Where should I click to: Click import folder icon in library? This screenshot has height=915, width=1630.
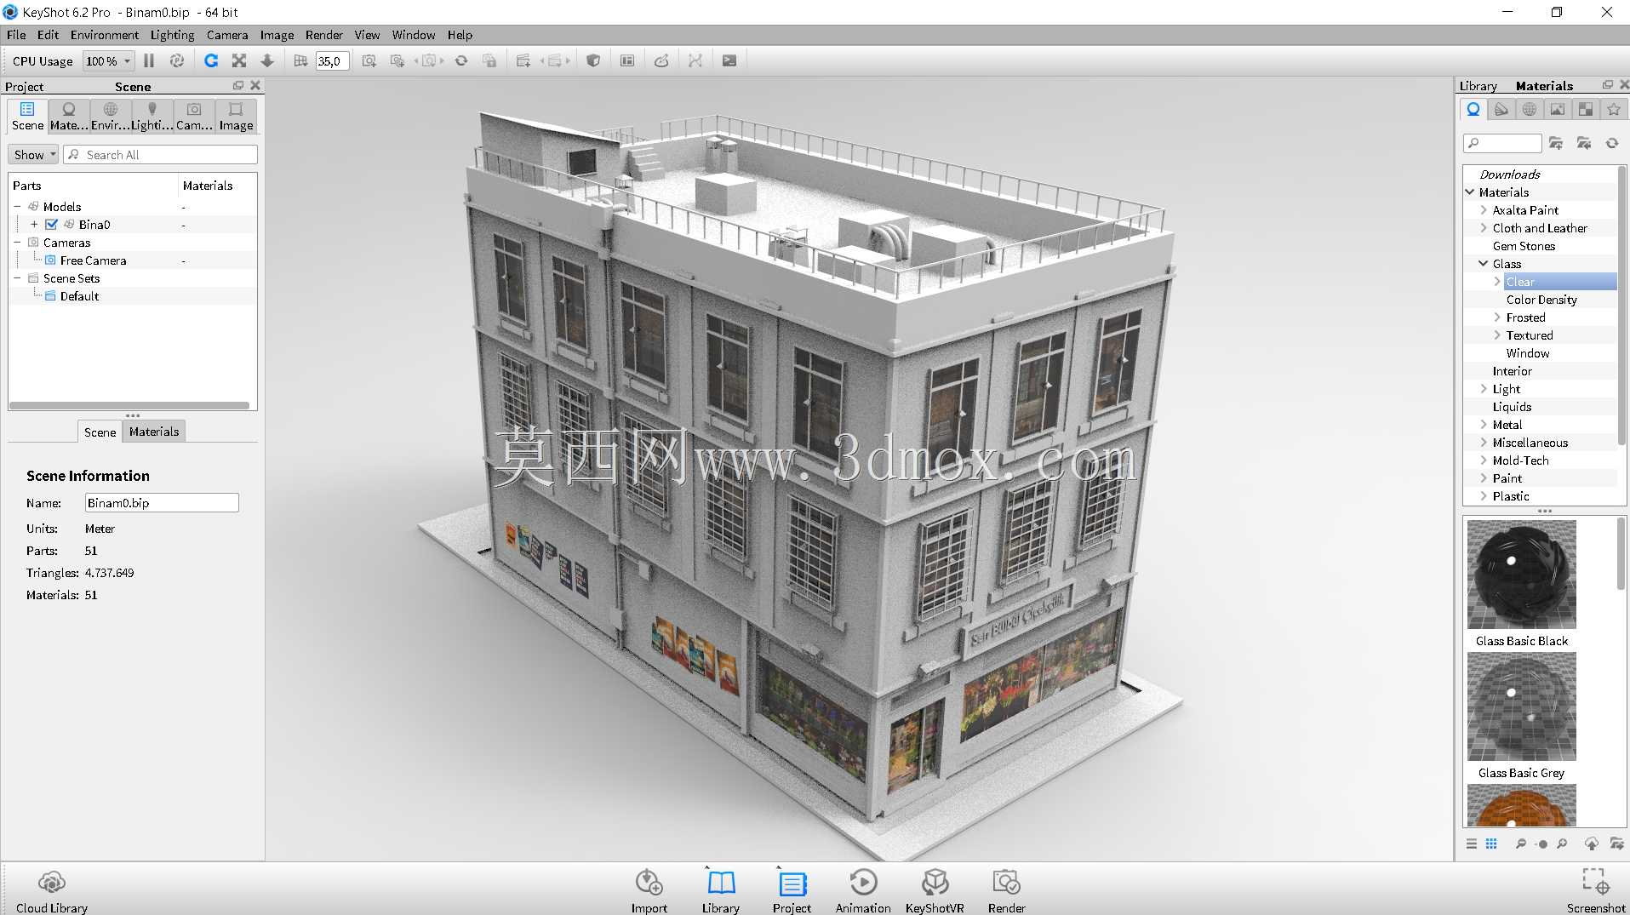coord(1584,143)
